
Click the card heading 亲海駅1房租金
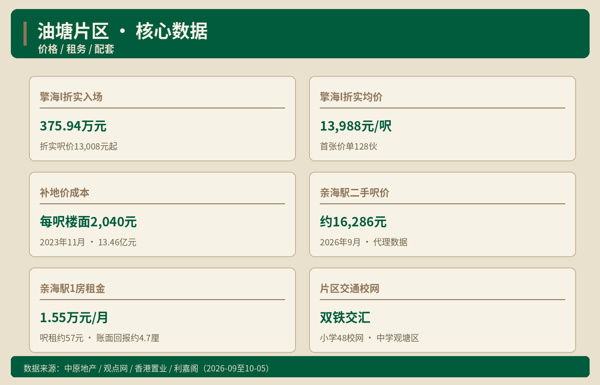coord(72,288)
